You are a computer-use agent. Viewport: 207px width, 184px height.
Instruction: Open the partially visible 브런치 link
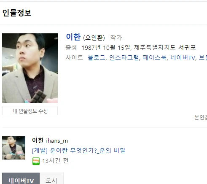tap(203, 58)
